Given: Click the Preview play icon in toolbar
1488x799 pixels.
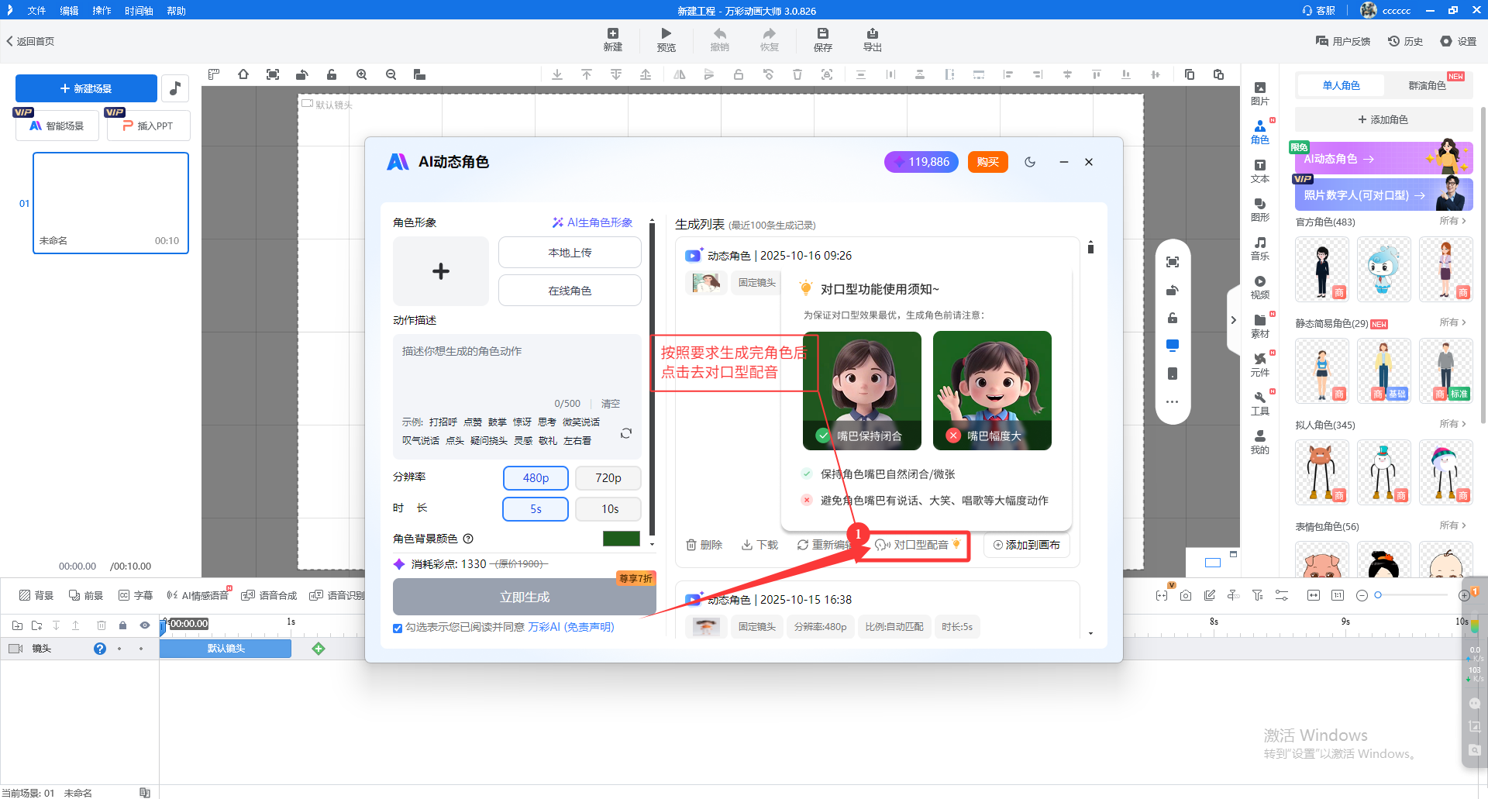Looking at the screenshot, I should pos(666,34).
